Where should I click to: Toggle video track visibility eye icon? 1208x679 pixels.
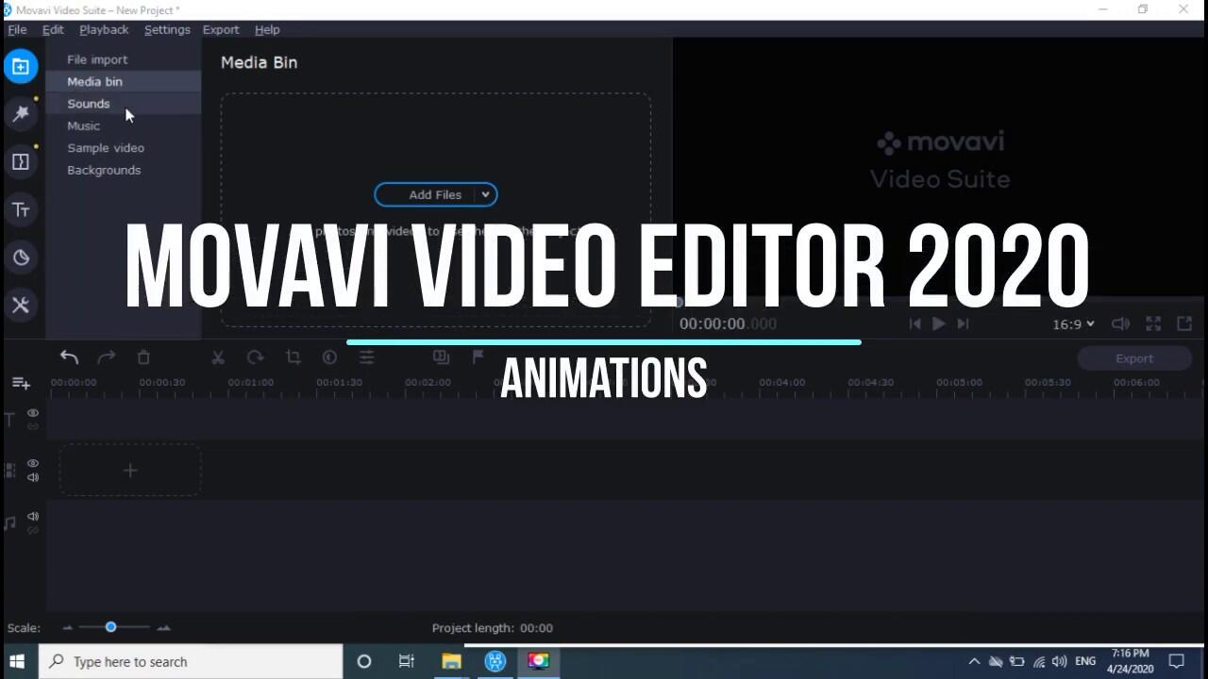tap(33, 463)
